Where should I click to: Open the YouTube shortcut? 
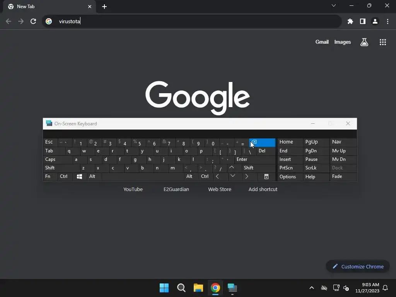coord(133,189)
